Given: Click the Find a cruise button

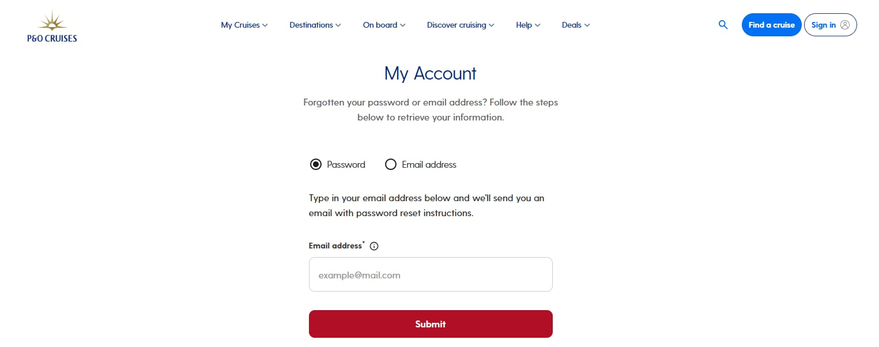Looking at the screenshot, I should click(771, 25).
